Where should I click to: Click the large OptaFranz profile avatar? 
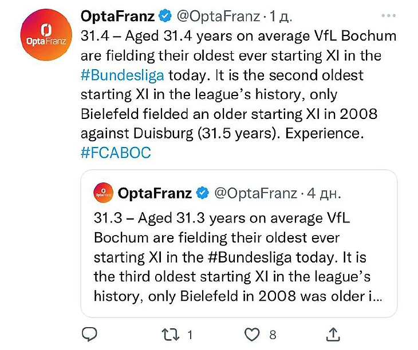click(46, 35)
